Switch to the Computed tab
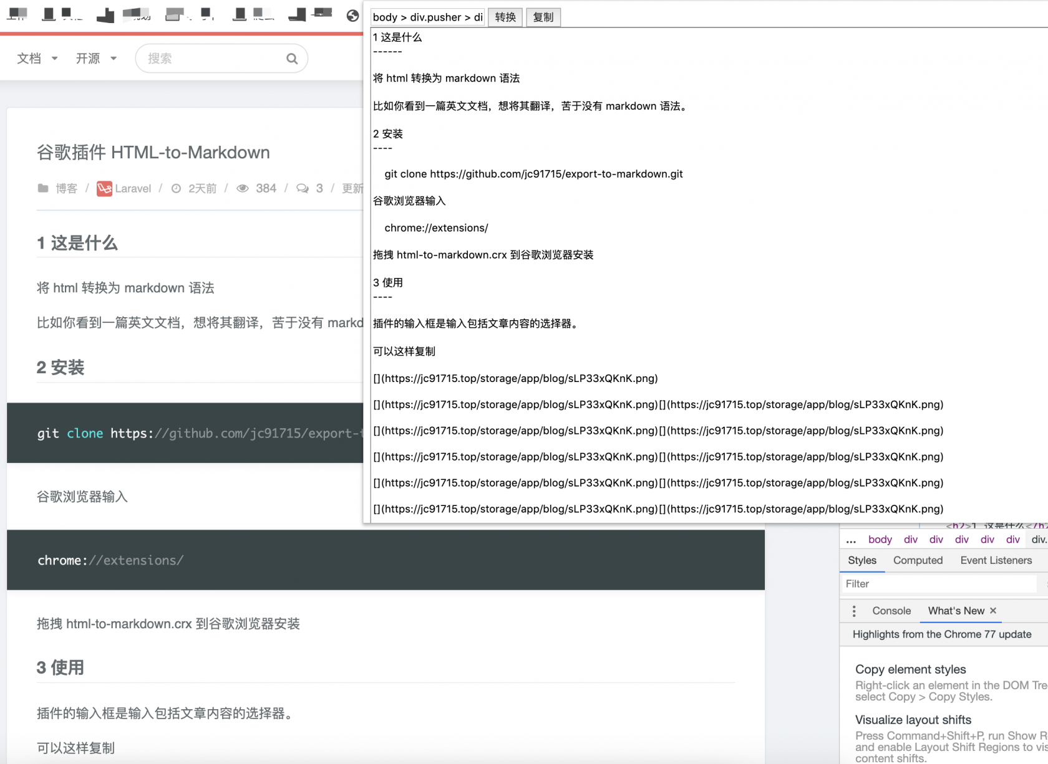This screenshot has width=1048, height=764. [x=918, y=560]
